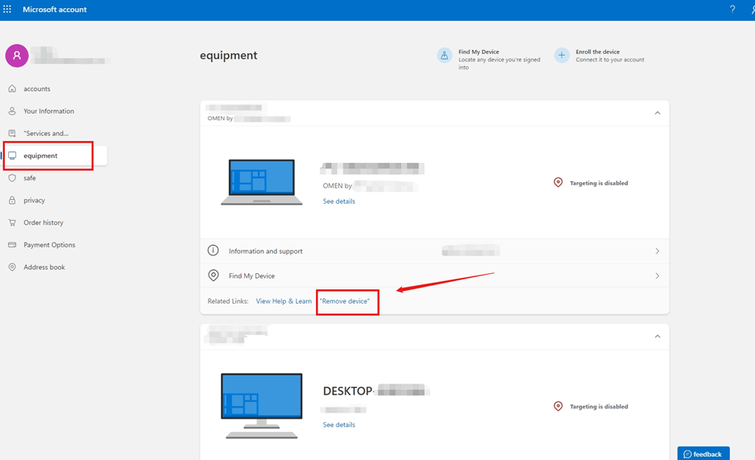
Task: Click the Enroll the device link
Action: coord(598,52)
